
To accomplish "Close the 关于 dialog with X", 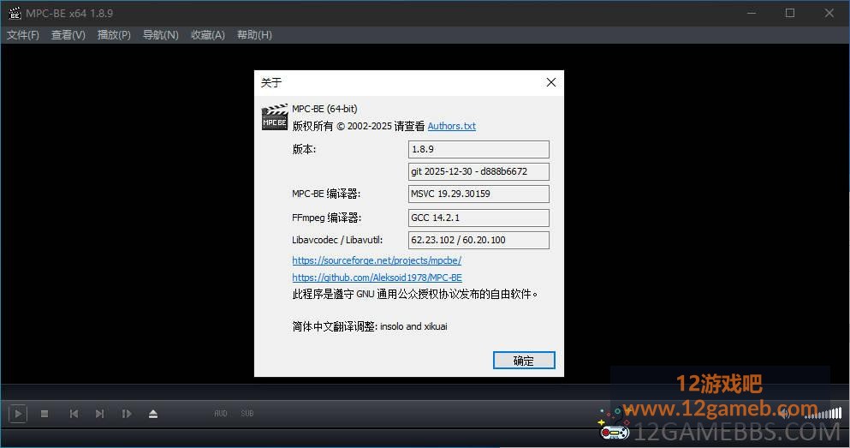I will [x=550, y=82].
